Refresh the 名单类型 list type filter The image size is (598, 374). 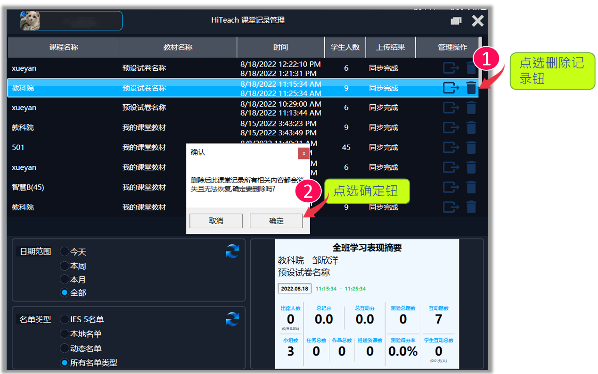click(x=232, y=319)
